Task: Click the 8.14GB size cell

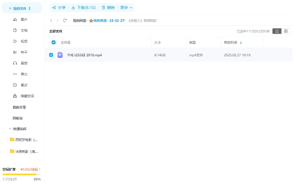Action: click(160, 55)
